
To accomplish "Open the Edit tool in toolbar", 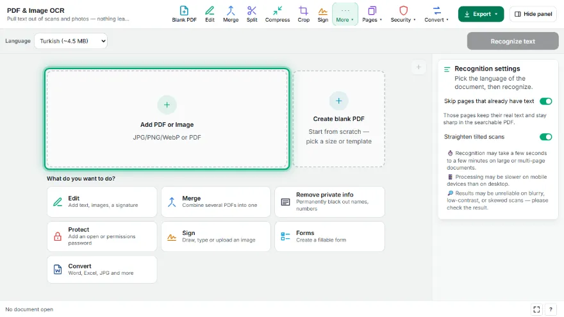I will [210, 14].
